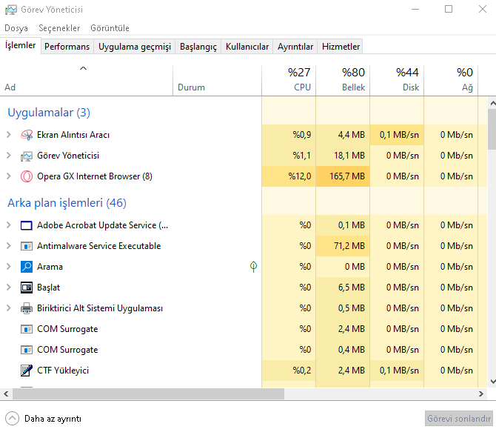Expand Opera GX Internet Browser processes
Screen dimensions: 496x435
(9, 176)
